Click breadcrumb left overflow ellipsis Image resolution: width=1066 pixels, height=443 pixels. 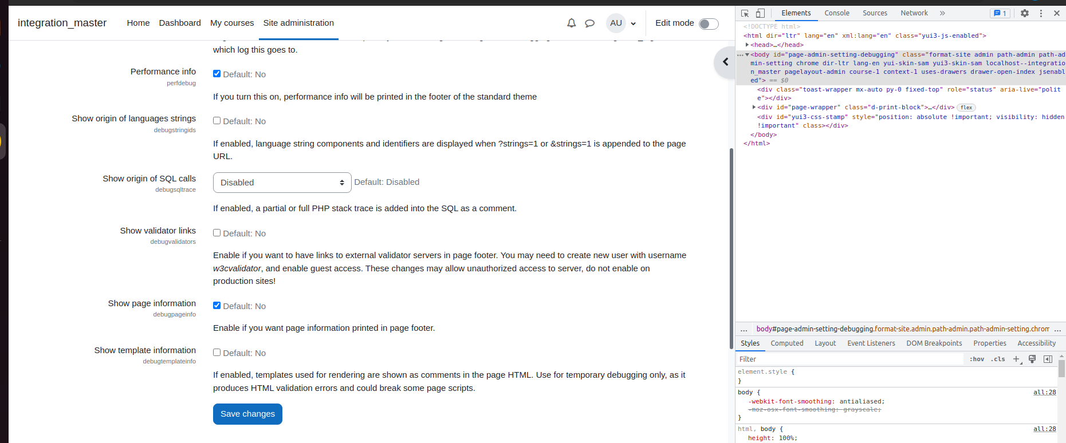pos(744,329)
